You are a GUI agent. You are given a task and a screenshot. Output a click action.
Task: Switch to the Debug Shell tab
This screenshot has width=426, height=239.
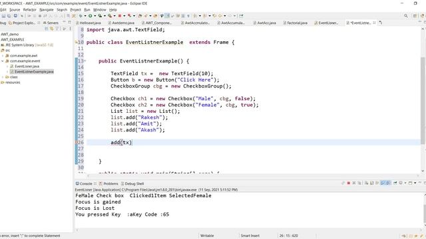[x=132, y=183]
